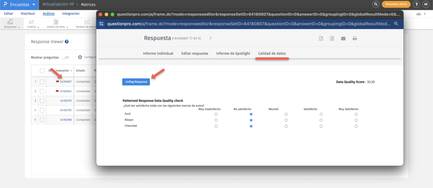Click the Análisis chart toolbar icon
433x188 pixels.
coord(31,22)
